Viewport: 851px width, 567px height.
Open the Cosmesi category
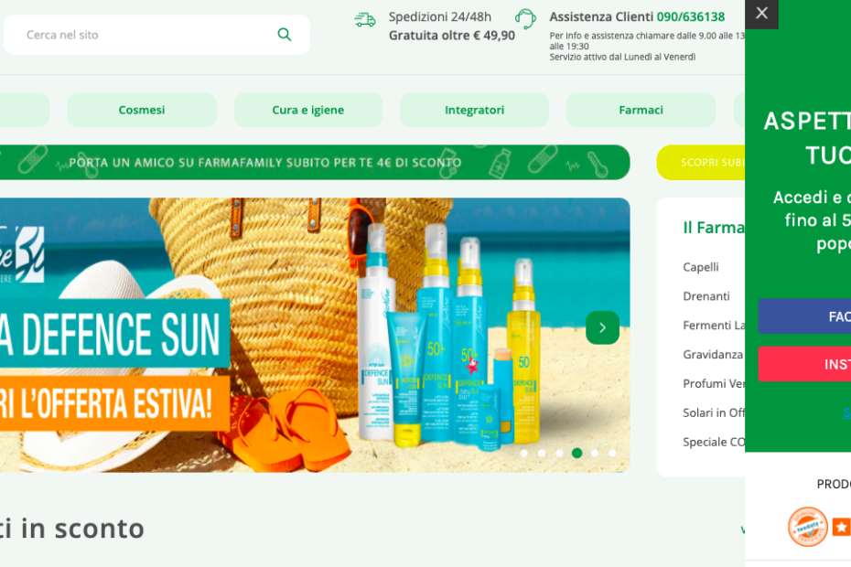(142, 110)
